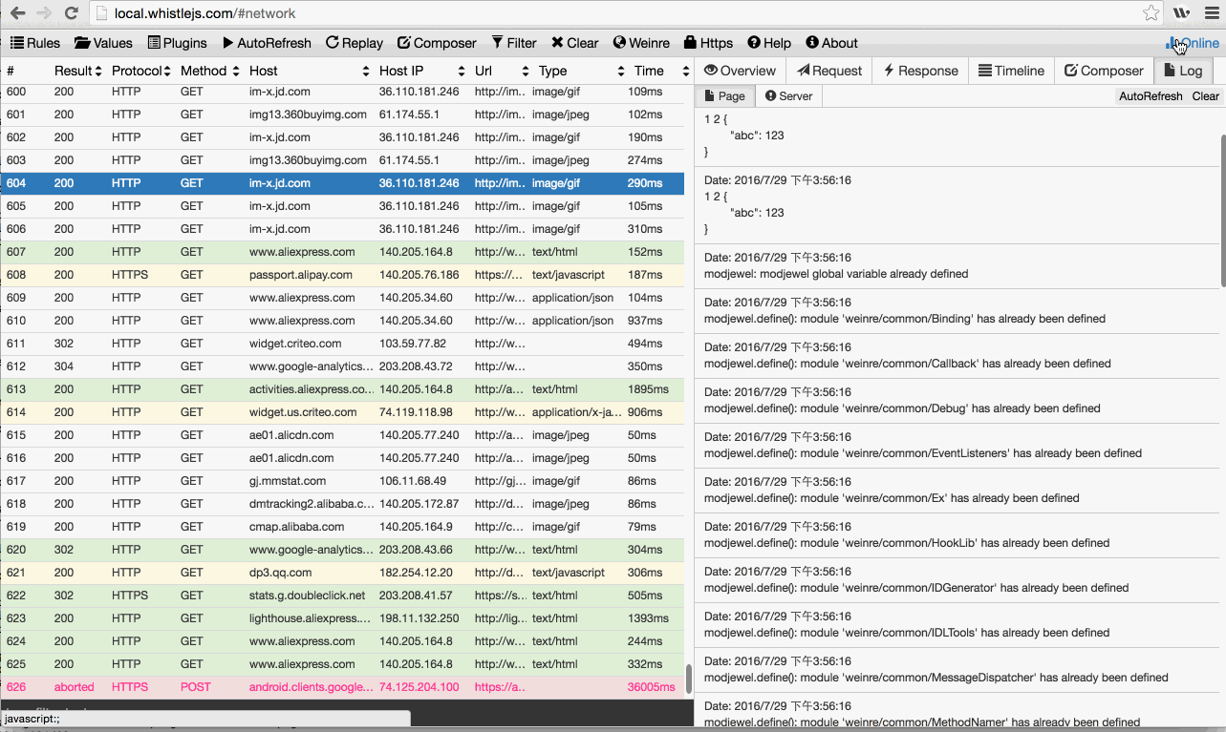The height and width of the screenshot is (732, 1226).
Task: Switch to Server log sub-tab
Action: (x=788, y=96)
